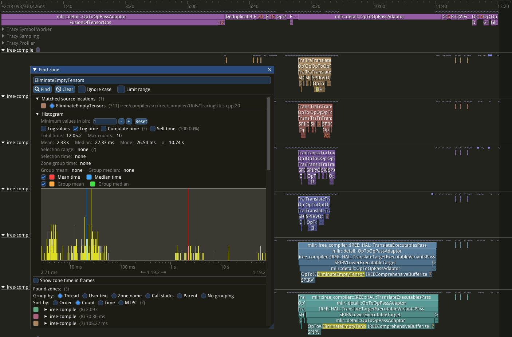Collapse the Find zone window triangle

point(35,70)
